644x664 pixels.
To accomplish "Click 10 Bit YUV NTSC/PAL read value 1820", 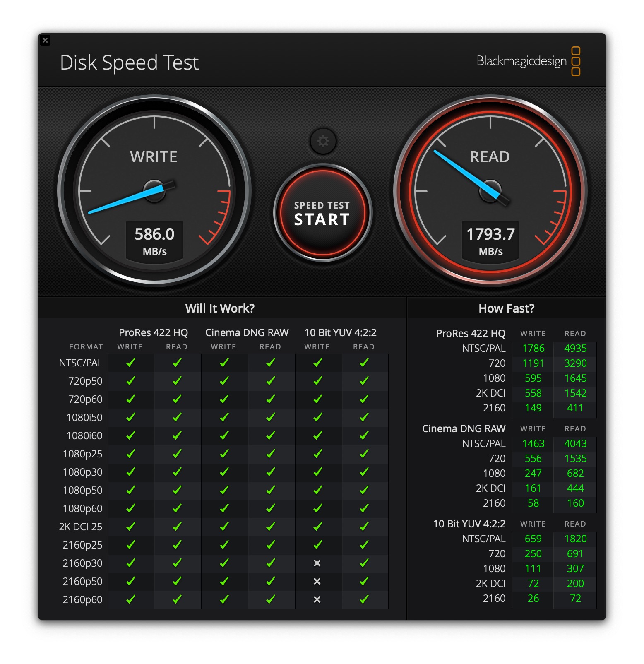I will point(575,539).
